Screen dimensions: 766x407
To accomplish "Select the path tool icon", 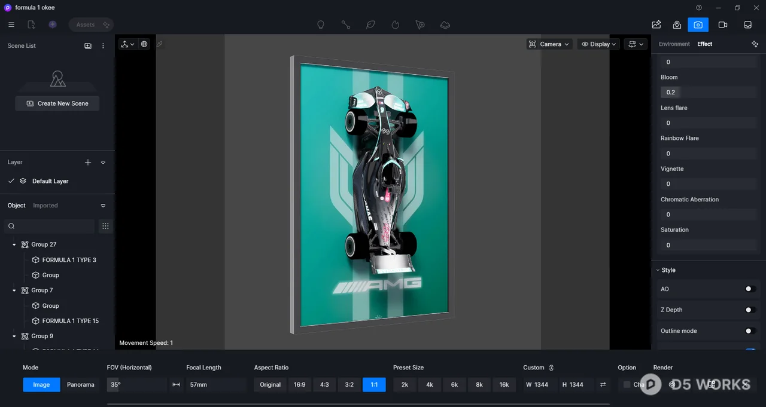I will coord(346,25).
